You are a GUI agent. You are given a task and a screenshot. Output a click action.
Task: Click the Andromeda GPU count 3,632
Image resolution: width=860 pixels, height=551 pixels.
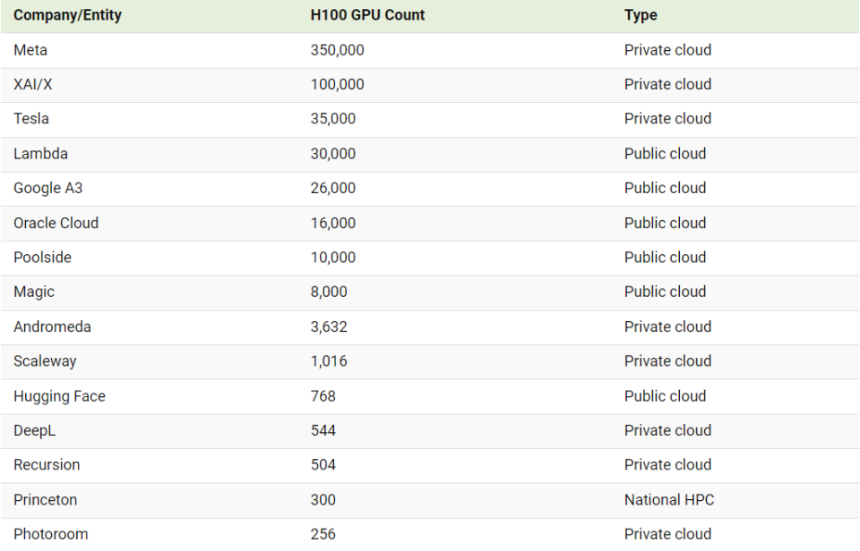tap(329, 326)
